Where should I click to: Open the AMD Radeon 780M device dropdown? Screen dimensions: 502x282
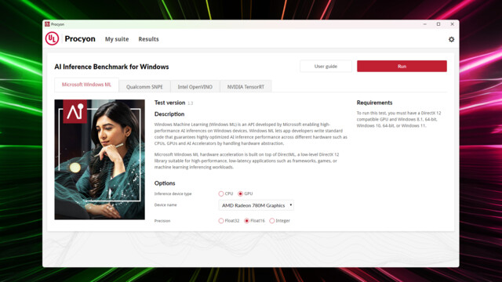pos(256,205)
